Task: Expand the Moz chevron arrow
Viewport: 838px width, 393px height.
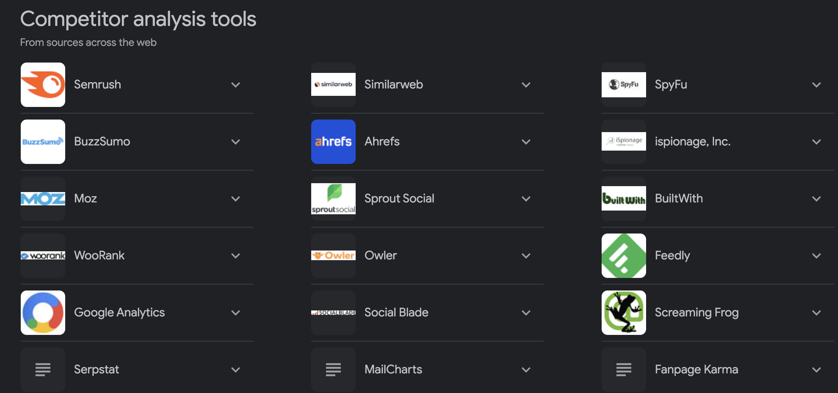Action: [x=236, y=199]
